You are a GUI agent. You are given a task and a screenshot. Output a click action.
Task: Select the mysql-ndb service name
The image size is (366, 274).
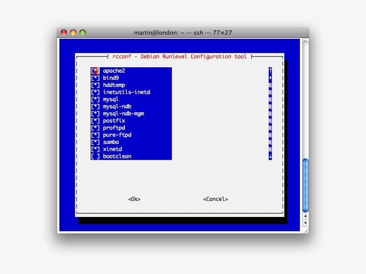(117, 106)
